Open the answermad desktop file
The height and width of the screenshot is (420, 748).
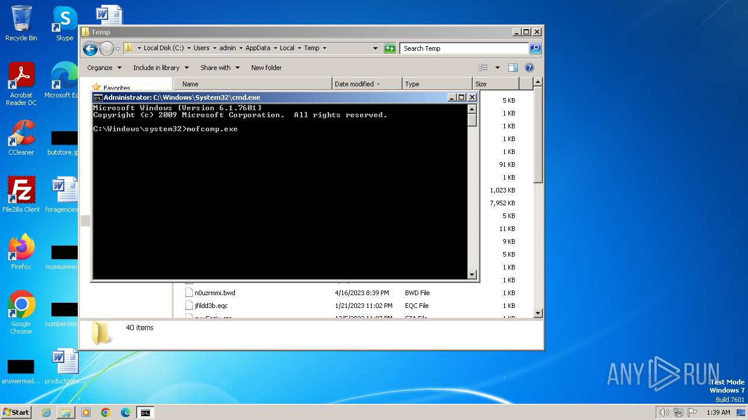point(21,371)
